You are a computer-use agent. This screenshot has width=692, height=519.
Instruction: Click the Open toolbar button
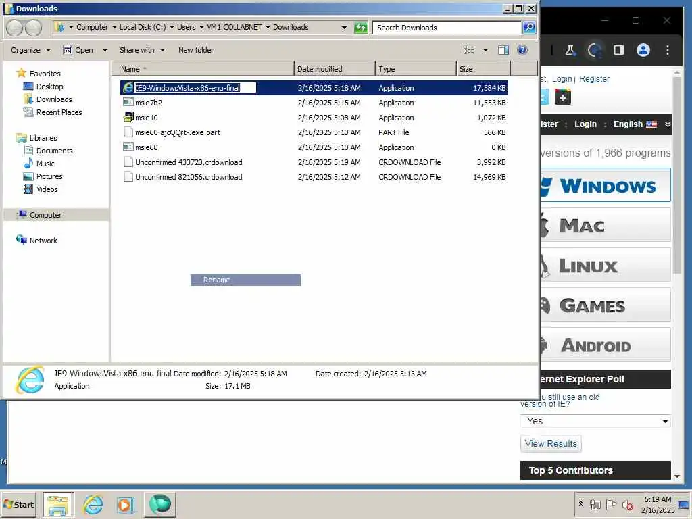(x=78, y=50)
